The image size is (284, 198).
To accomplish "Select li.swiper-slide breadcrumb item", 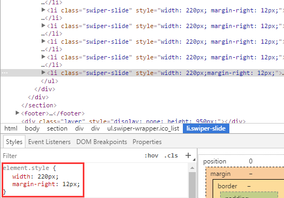I will pyautogui.click(x=206, y=128).
